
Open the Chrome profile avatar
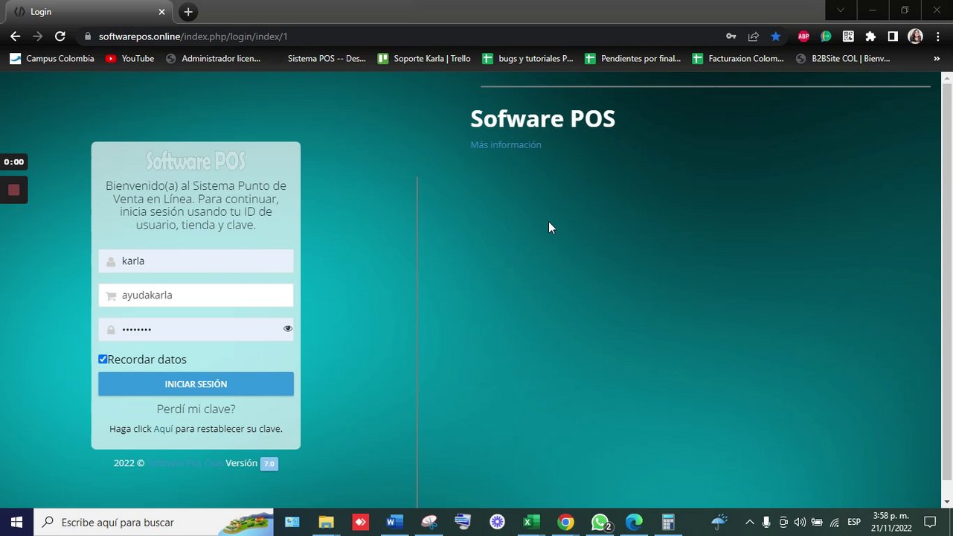point(916,36)
